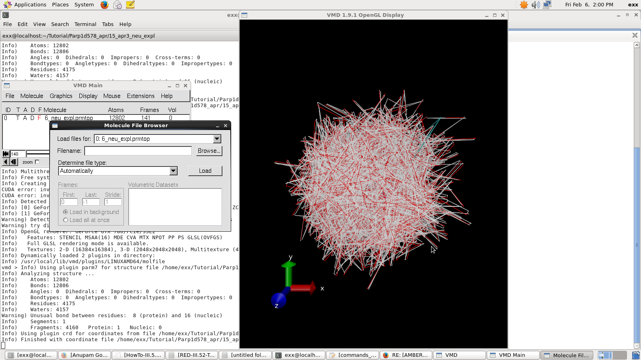Click the network connection tray icon
The image size is (641, 360).
[547, 5]
